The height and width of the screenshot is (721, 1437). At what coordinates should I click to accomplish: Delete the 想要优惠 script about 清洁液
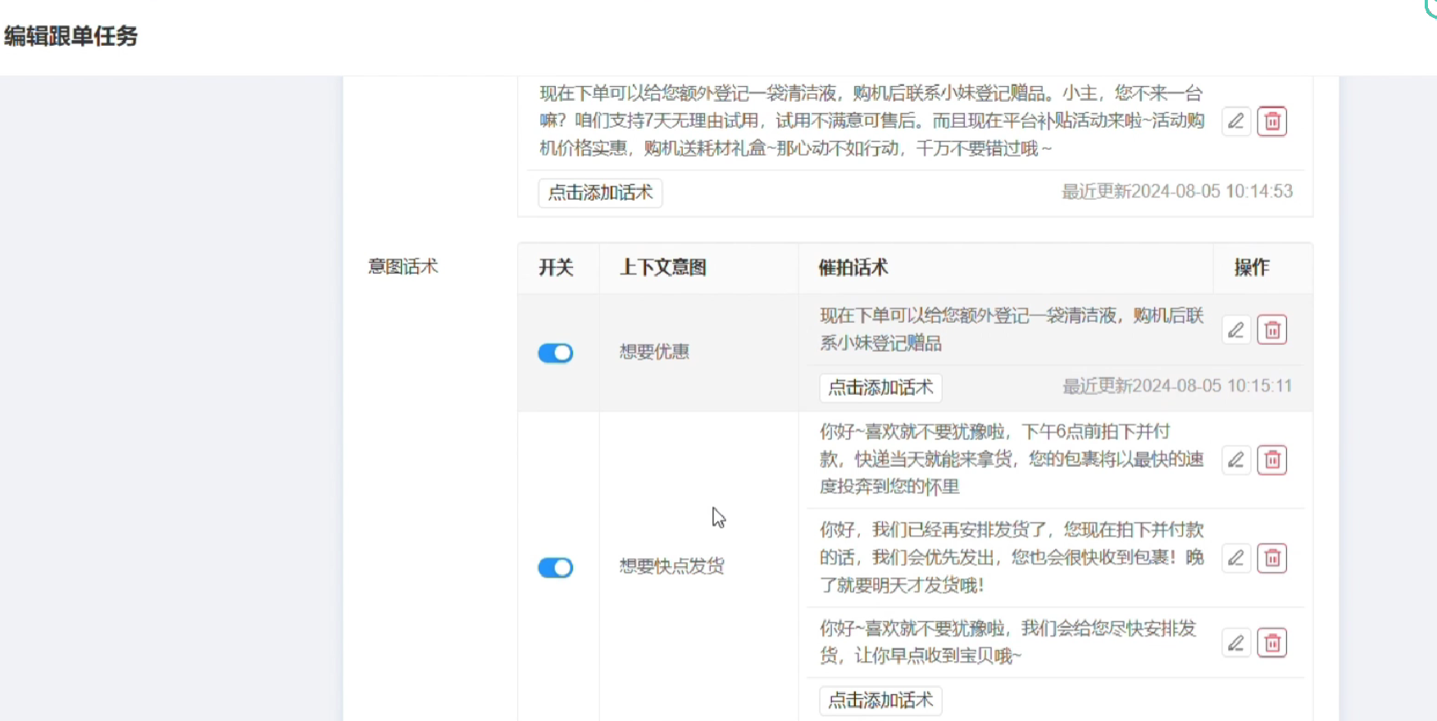coord(1272,329)
